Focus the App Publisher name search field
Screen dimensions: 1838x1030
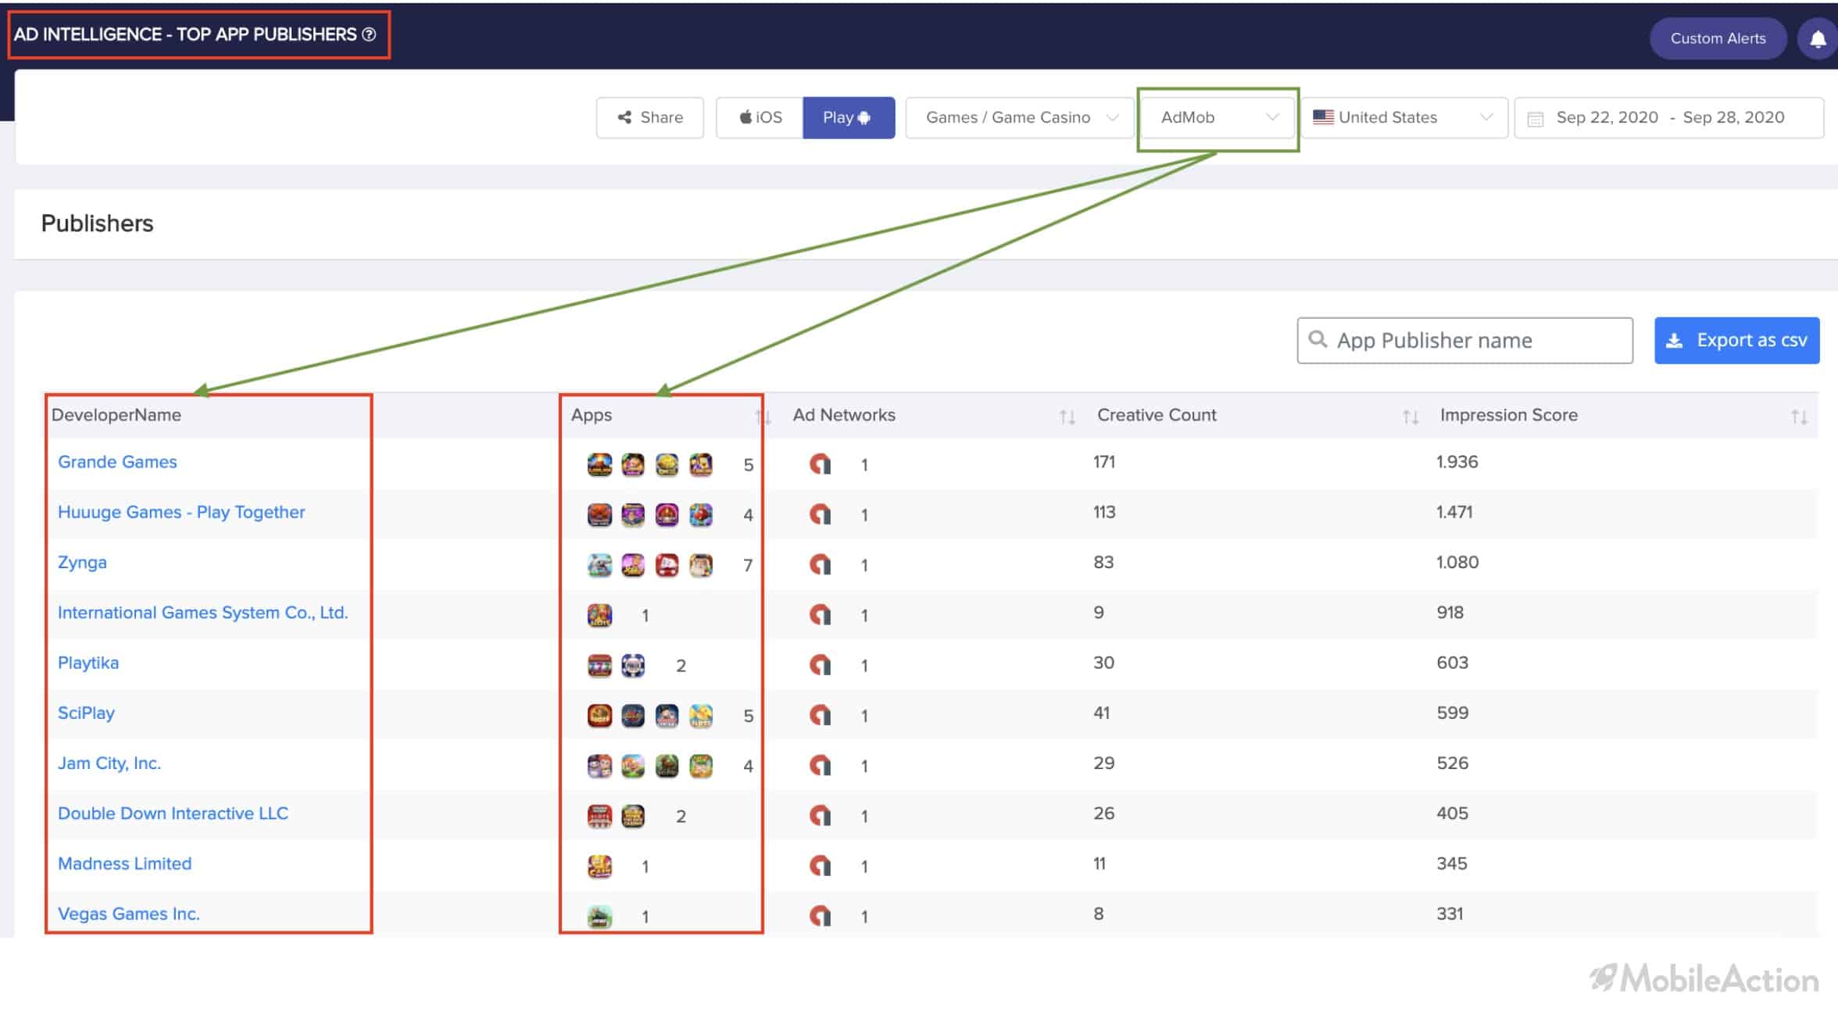click(1464, 340)
